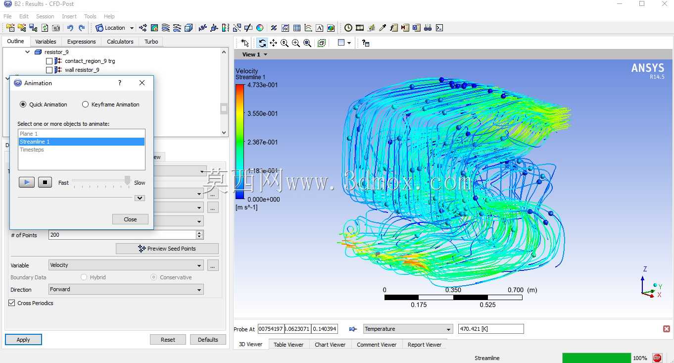Image resolution: width=674 pixels, height=363 pixels.
Task: Open the Insert menu
Action: (69, 16)
